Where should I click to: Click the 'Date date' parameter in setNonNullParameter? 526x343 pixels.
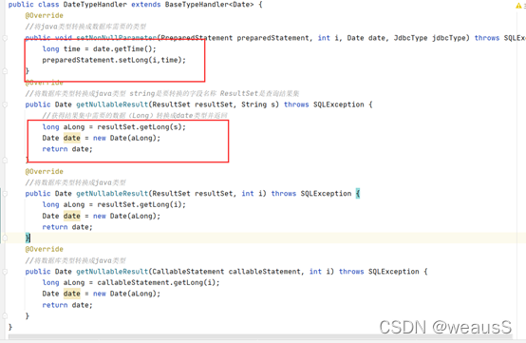click(x=366, y=38)
